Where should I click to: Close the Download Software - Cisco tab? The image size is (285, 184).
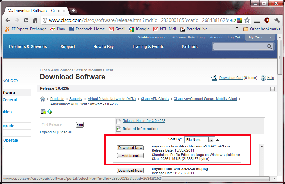(64, 11)
